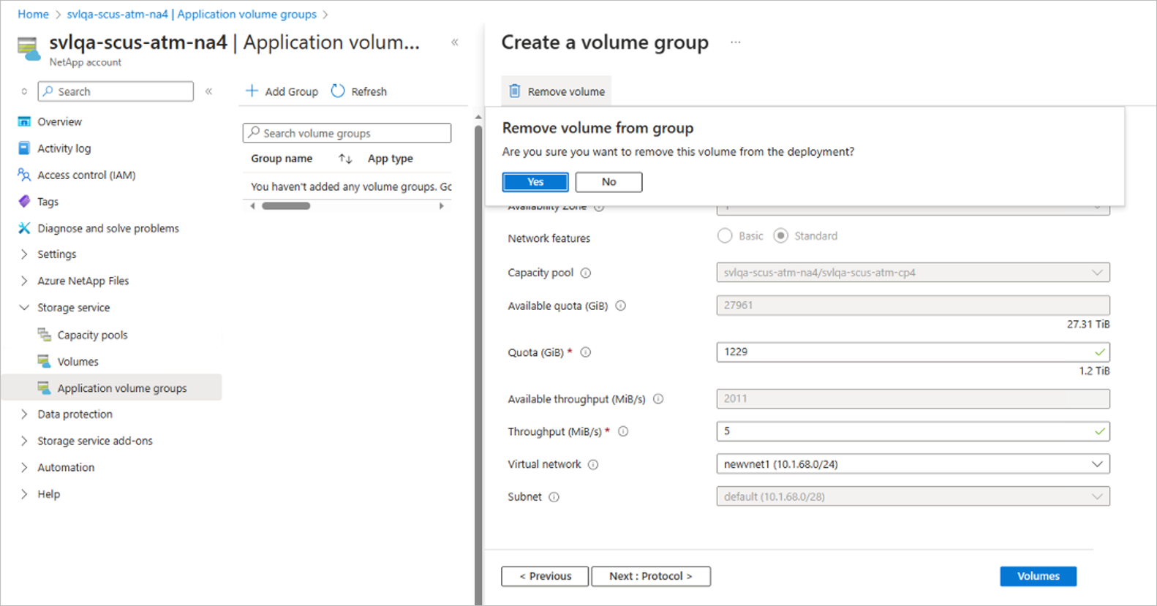
Task: Click the blue Volumes button
Action: coord(1039,576)
